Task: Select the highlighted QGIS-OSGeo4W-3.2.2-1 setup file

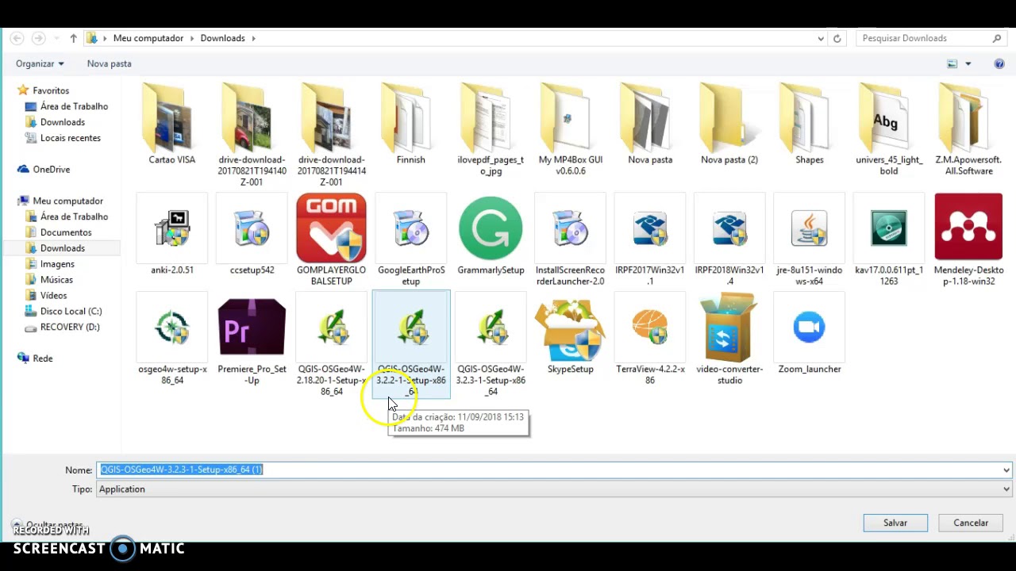Action: [x=410, y=345]
